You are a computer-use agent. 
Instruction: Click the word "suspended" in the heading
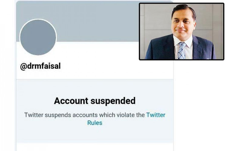pos(114,101)
